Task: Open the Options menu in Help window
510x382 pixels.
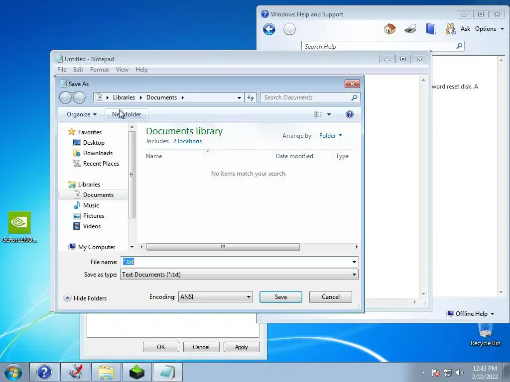Action: pyautogui.click(x=489, y=29)
